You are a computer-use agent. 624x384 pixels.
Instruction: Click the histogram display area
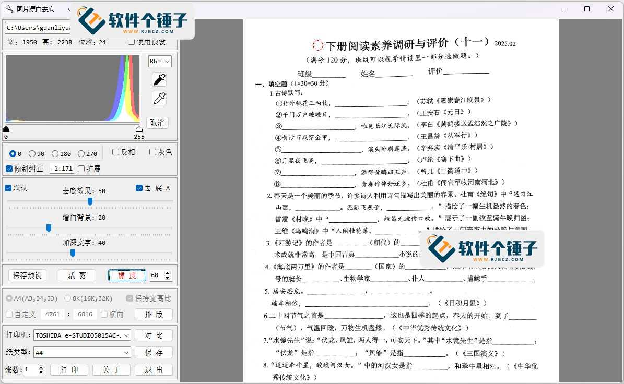point(73,88)
